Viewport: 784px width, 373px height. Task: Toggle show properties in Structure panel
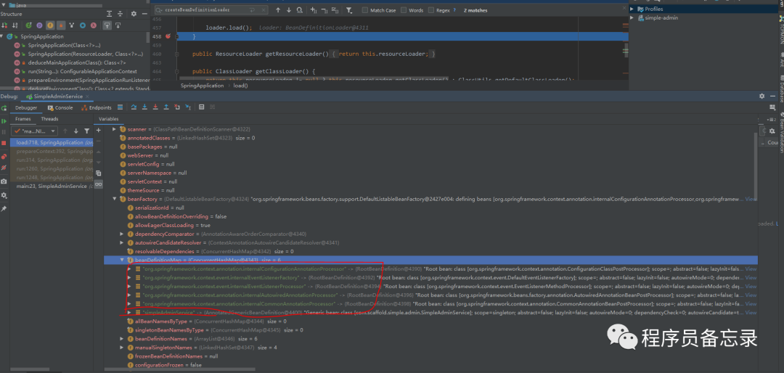pos(39,25)
